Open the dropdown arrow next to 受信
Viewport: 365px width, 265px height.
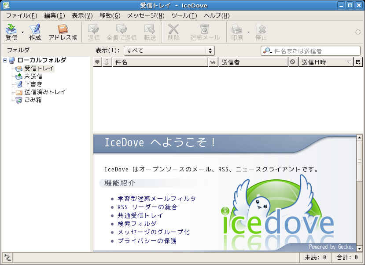coord(22,32)
